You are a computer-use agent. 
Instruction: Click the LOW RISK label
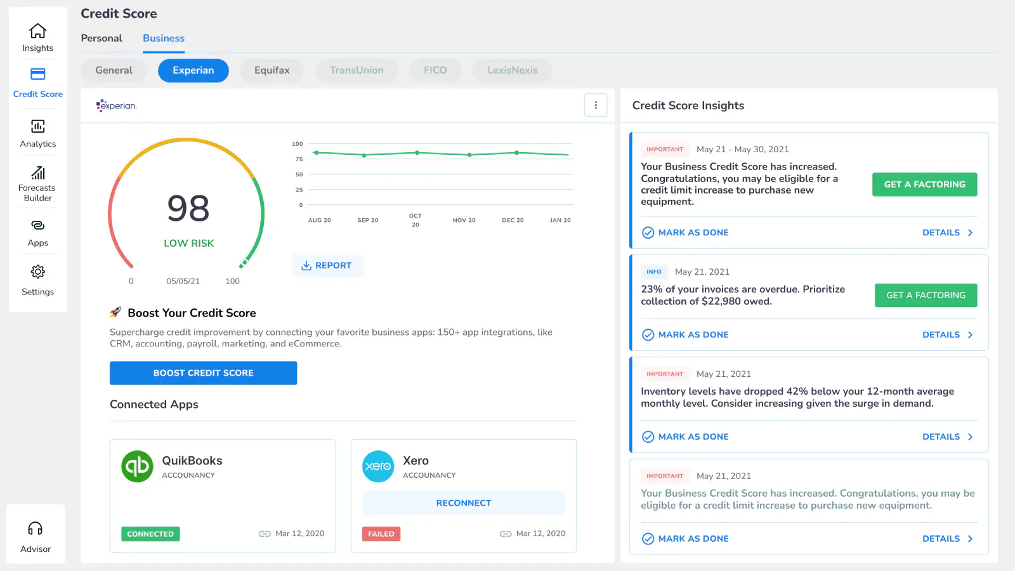(x=189, y=244)
